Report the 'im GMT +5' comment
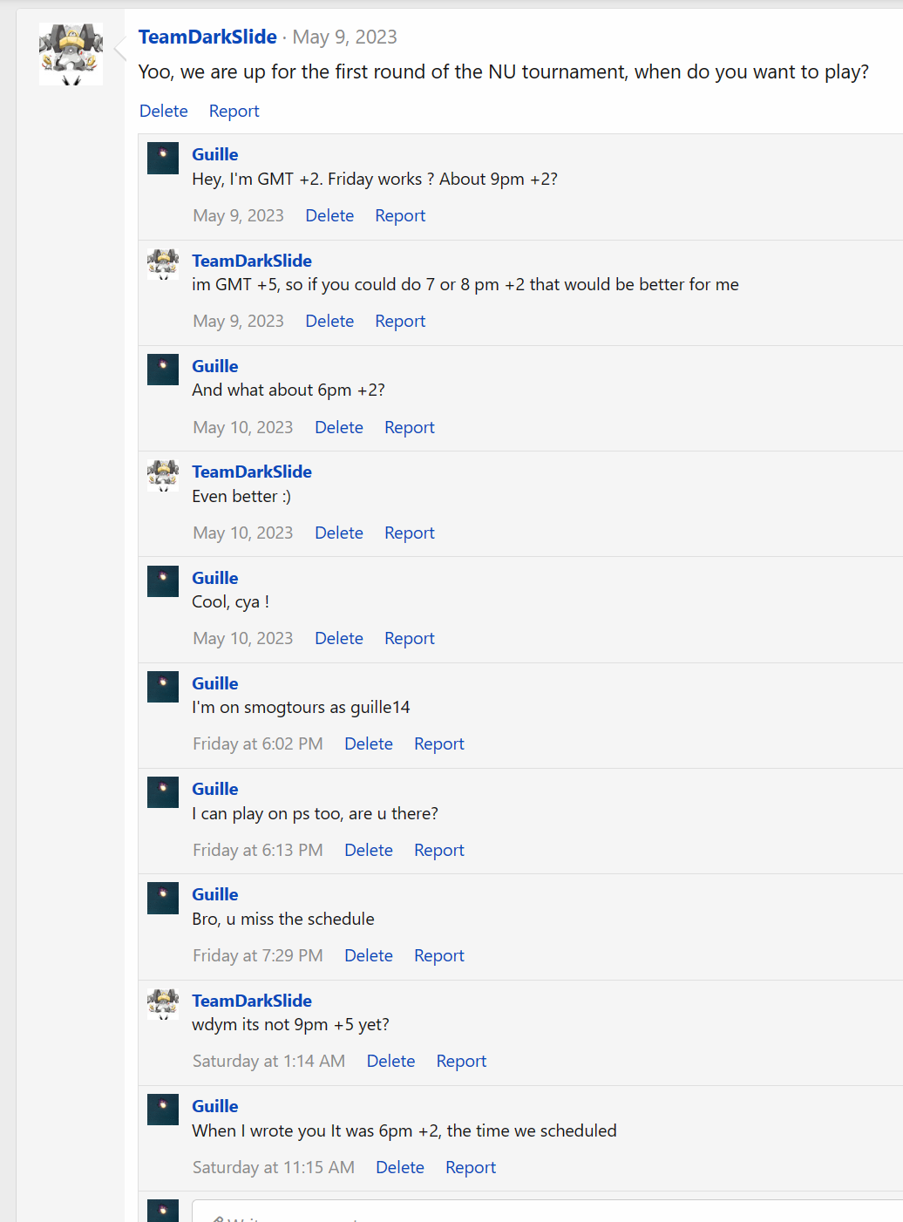903x1222 pixels. [400, 321]
